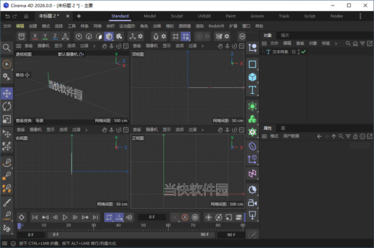Click the project end 90 F field

[x=231, y=235]
